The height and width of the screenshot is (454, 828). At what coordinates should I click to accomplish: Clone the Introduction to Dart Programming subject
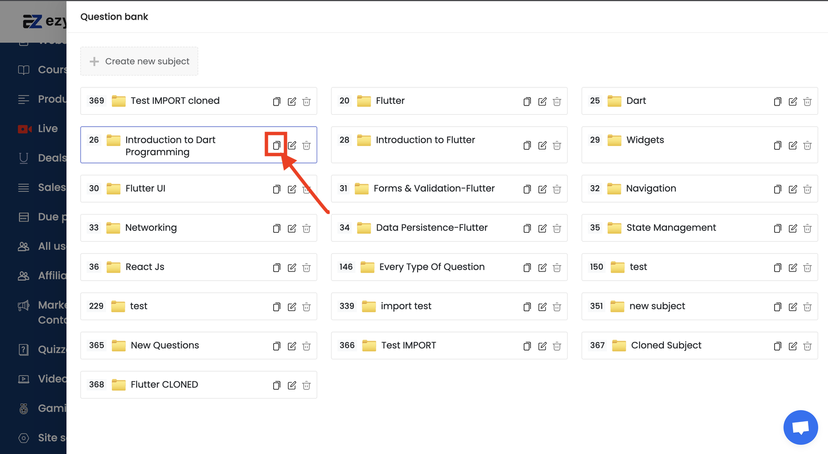(x=276, y=145)
